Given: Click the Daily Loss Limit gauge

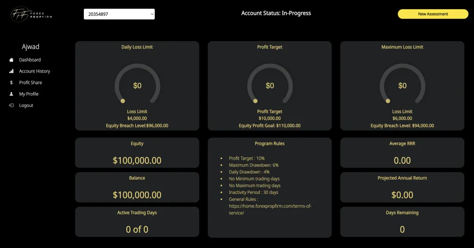Looking at the screenshot, I should [x=137, y=84].
